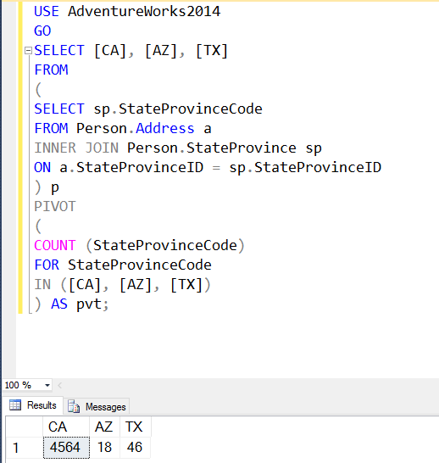Click the Results grid icon
Image resolution: width=439 pixels, height=463 pixels.
click(15, 405)
